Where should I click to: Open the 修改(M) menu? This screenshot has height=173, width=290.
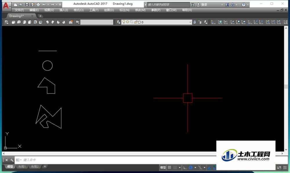click(140, 10)
